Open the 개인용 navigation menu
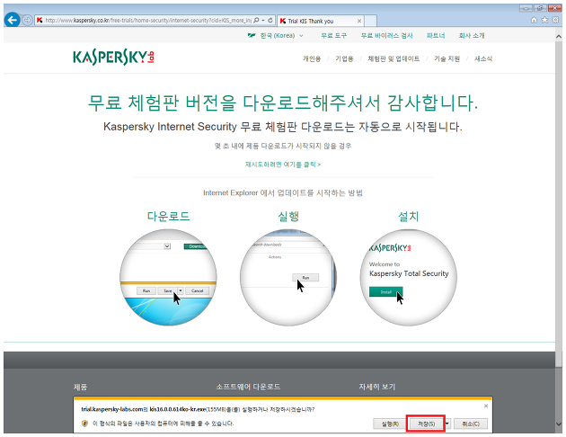The image size is (566, 437). (312, 58)
